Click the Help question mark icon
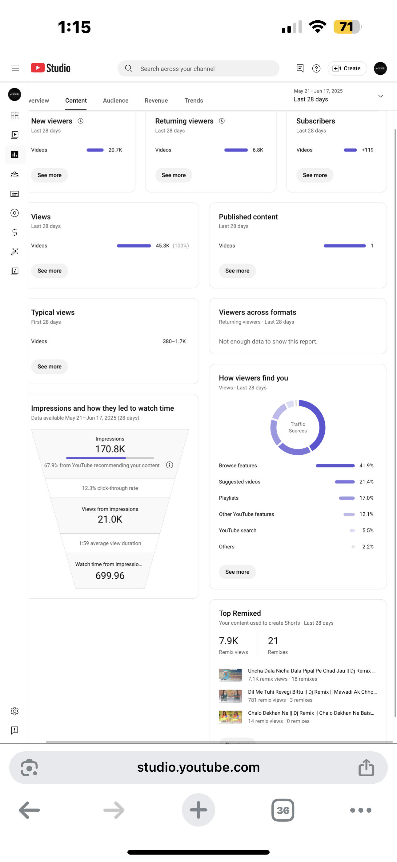The image size is (397, 862). click(x=316, y=69)
